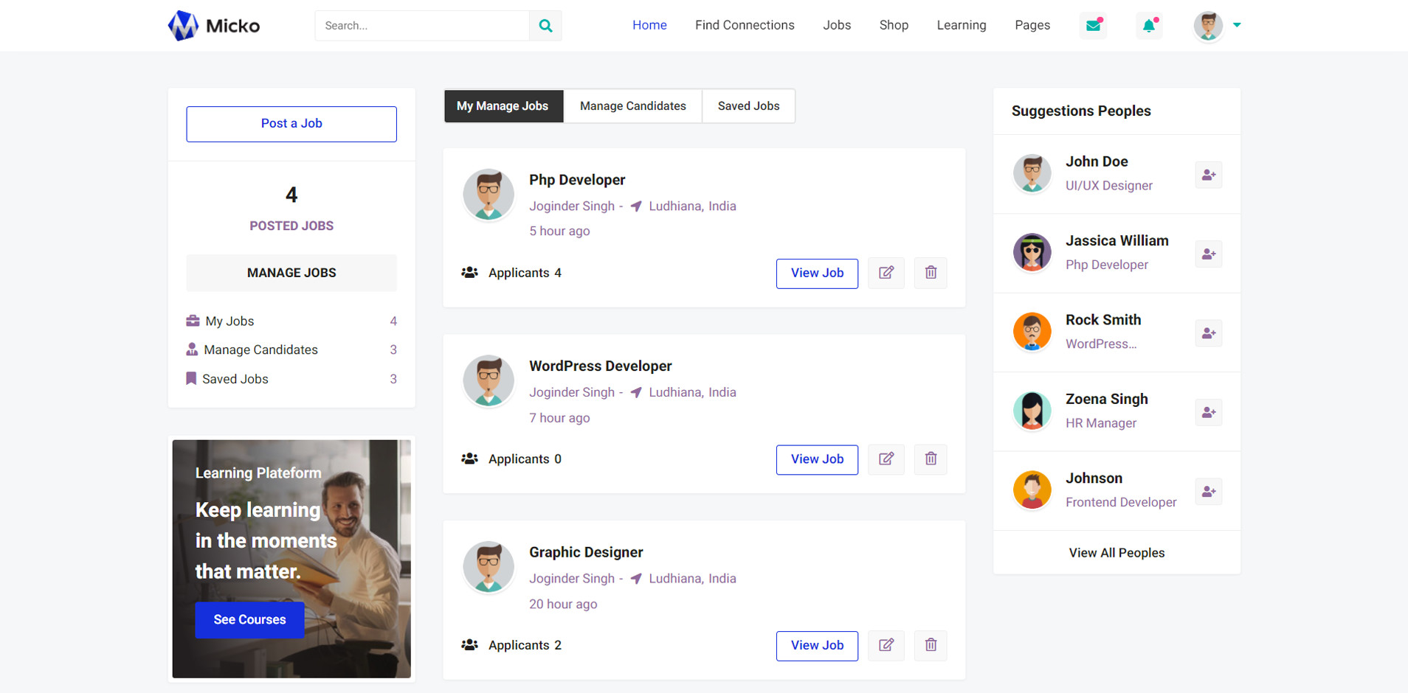Delete the WordPress Developer job posting
Screen dimensions: 1408x693
point(931,459)
